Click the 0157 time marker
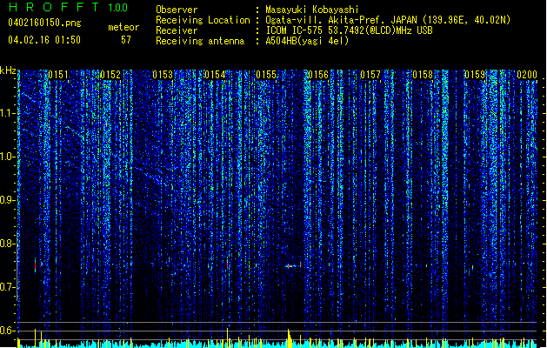Viewport: 547px width, 348px height. (370, 75)
